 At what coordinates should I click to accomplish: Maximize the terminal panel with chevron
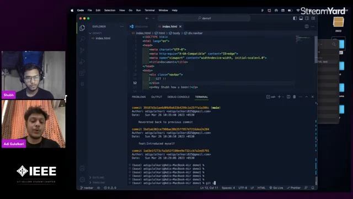coord(307,97)
